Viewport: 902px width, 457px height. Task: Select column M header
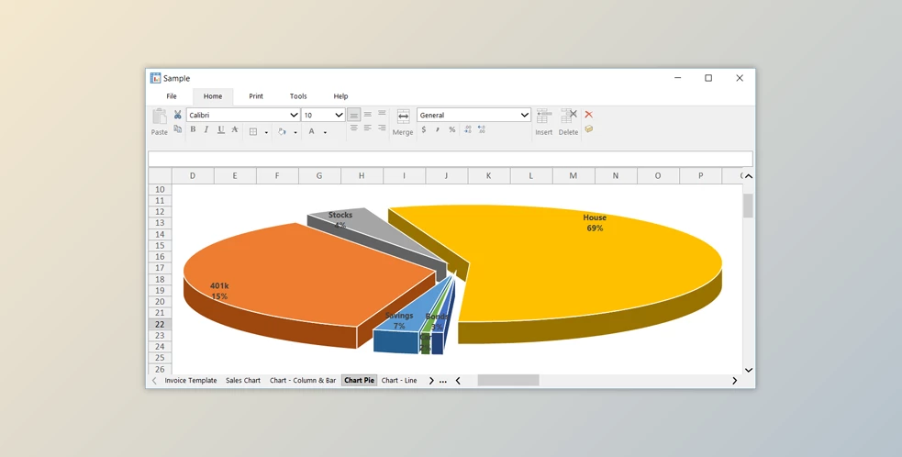point(573,175)
